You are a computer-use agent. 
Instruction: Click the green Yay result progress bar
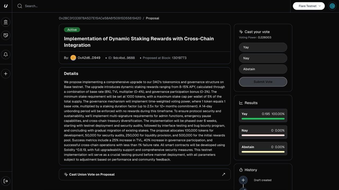(x=263, y=119)
